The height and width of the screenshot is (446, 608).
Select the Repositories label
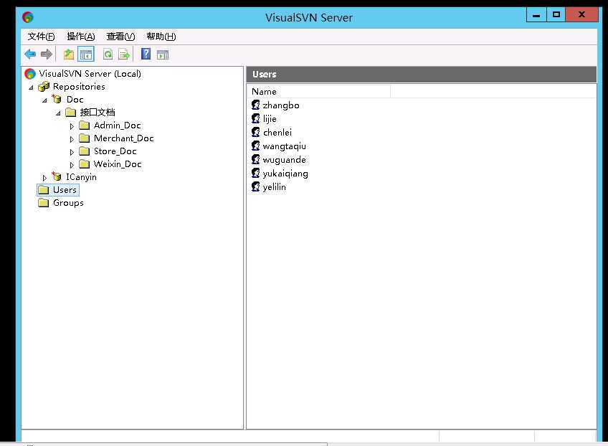79,87
